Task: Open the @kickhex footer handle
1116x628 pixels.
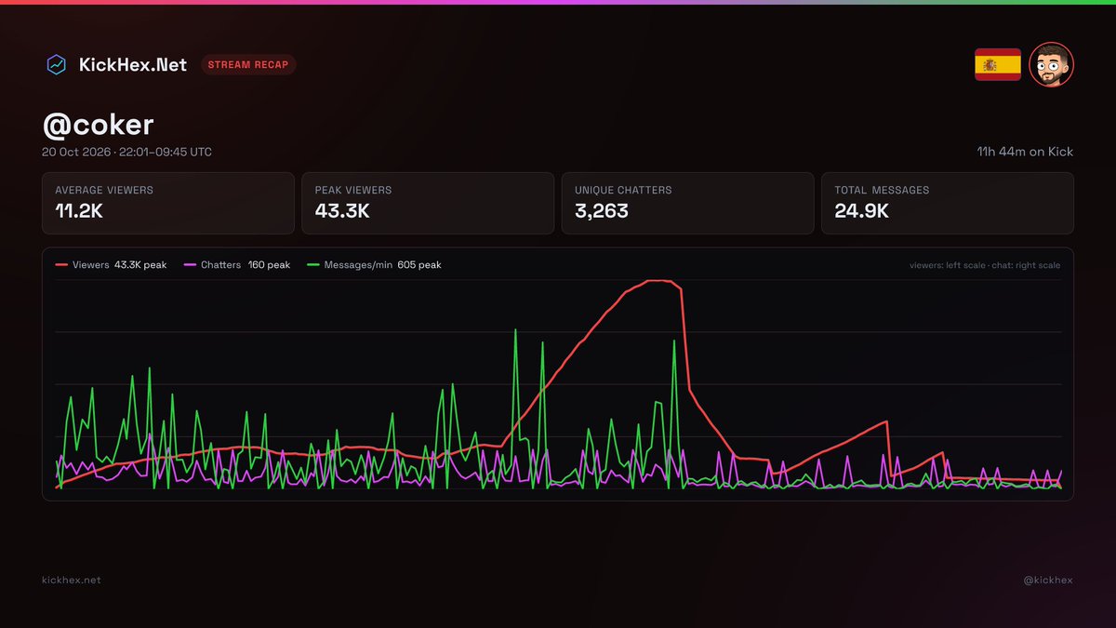Action: (x=1046, y=580)
